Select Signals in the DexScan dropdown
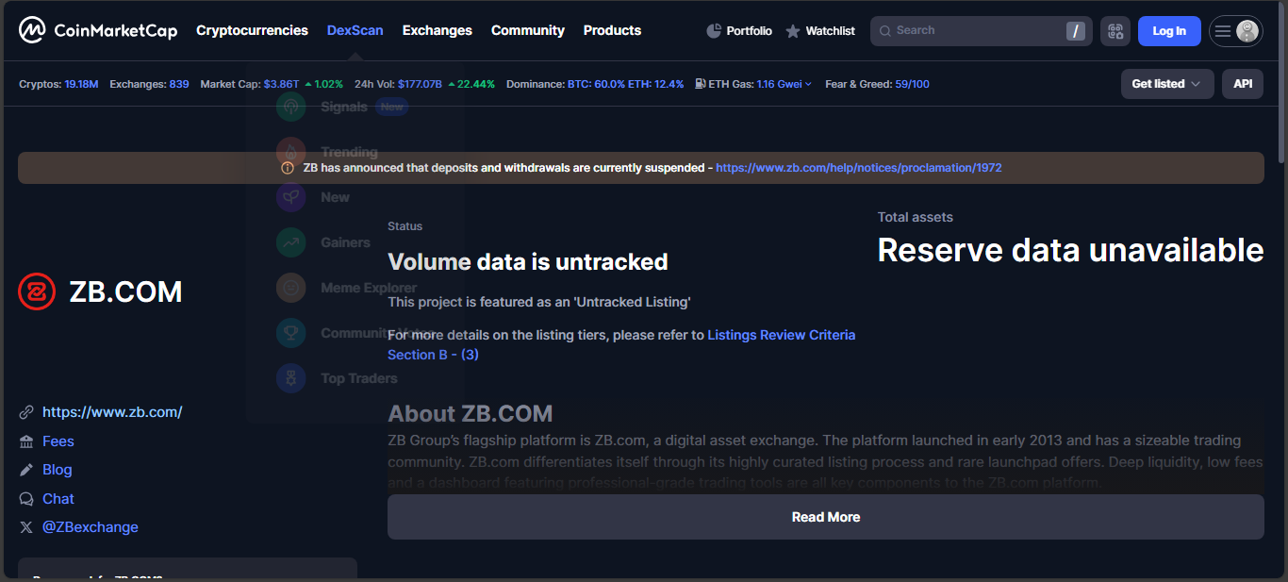The width and height of the screenshot is (1288, 582). pyautogui.click(x=344, y=107)
